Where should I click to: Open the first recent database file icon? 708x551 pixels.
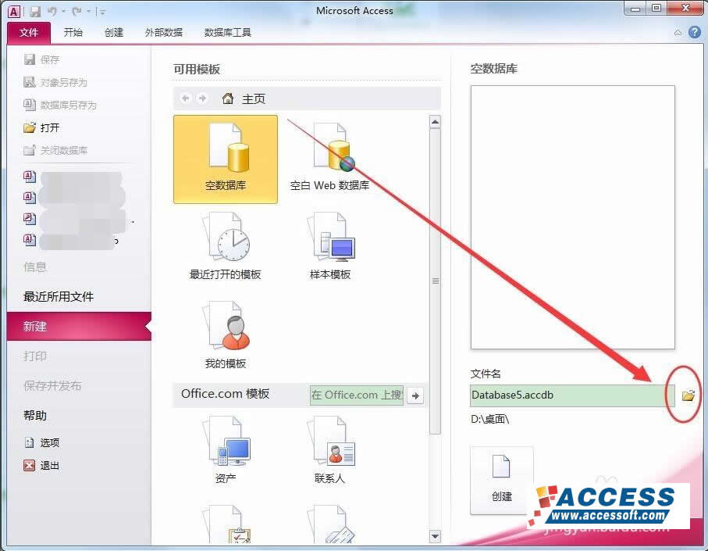[30, 176]
